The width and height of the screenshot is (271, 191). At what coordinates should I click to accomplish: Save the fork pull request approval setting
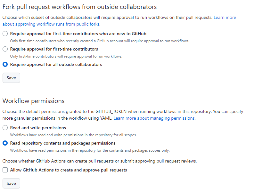pos(11,78)
